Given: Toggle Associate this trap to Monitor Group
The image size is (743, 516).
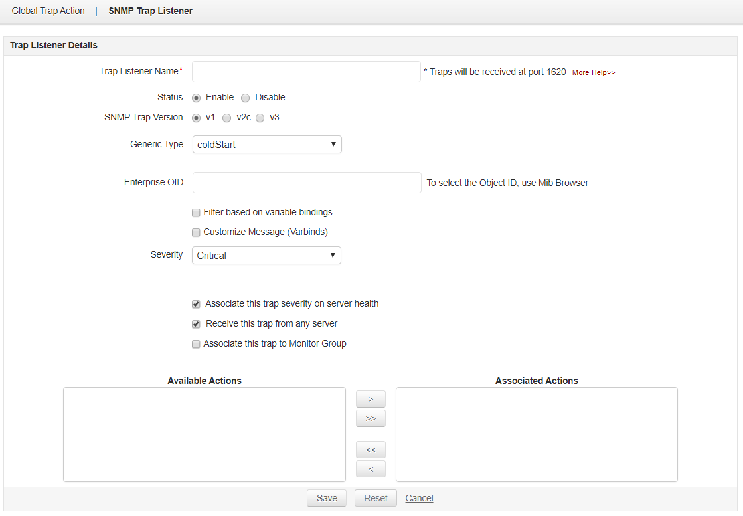Looking at the screenshot, I should point(196,344).
